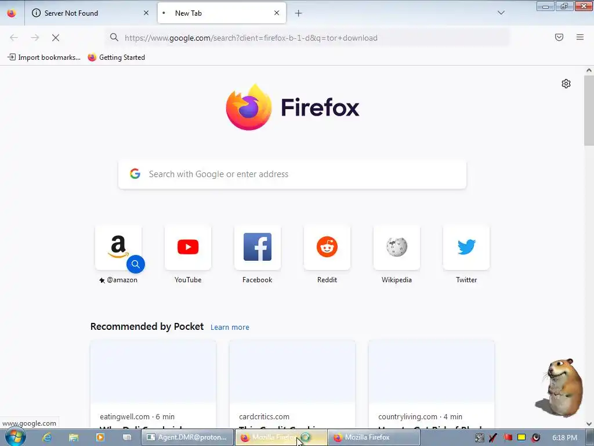Open new tab personalize gear

point(566,84)
